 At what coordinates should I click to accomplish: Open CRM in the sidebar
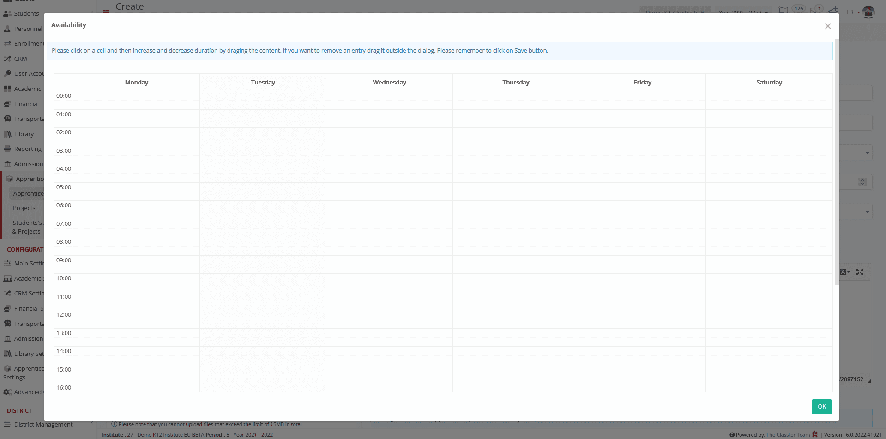click(20, 59)
